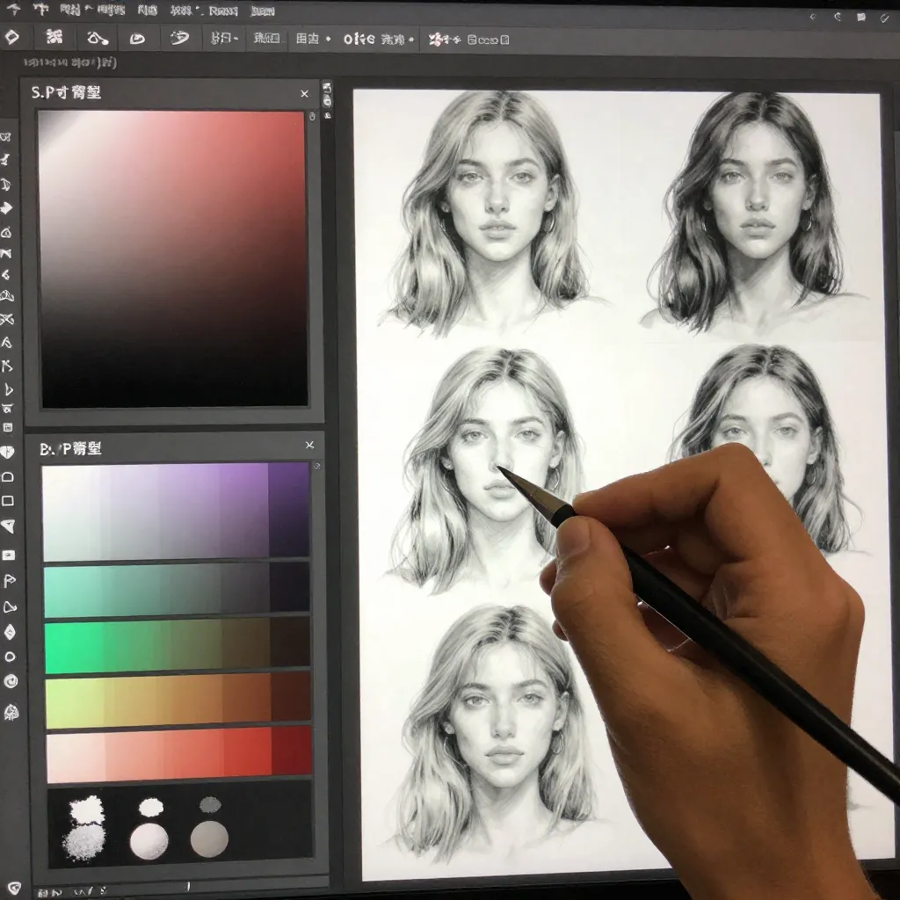Switch to the S.P panel tab
The width and height of the screenshot is (900, 900).
point(62,92)
